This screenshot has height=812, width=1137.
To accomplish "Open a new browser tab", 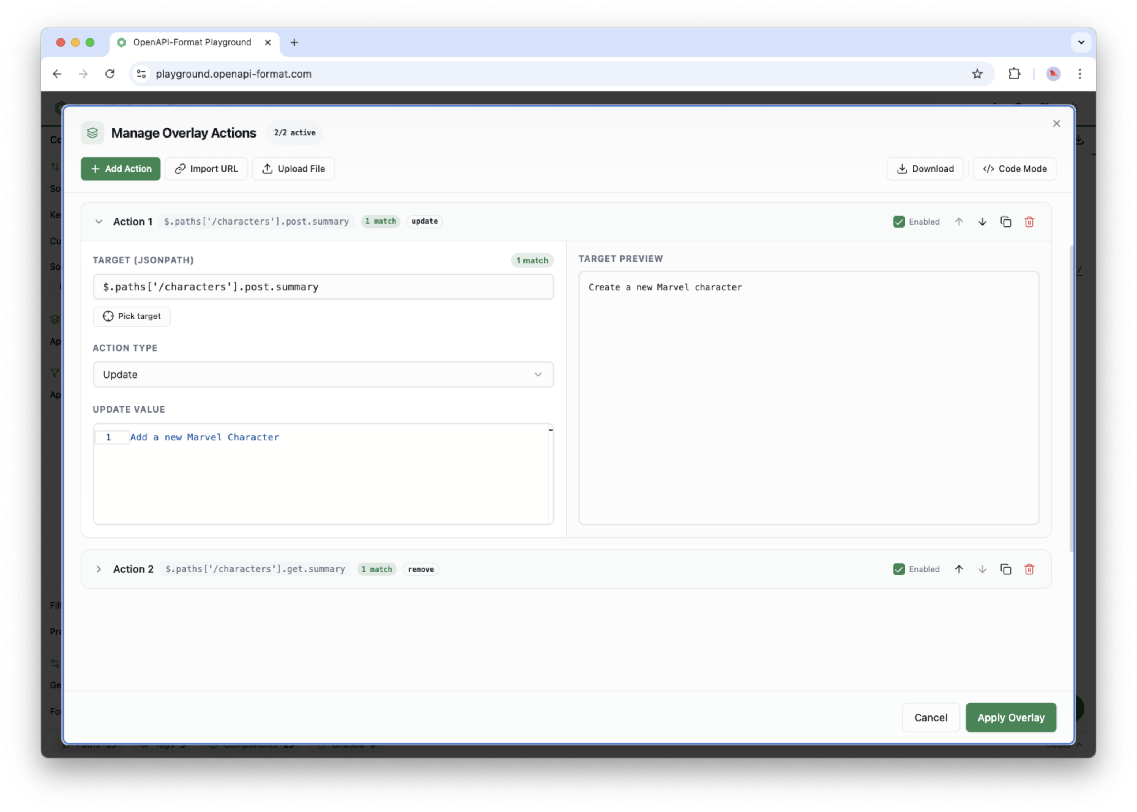I will (x=294, y=42).
